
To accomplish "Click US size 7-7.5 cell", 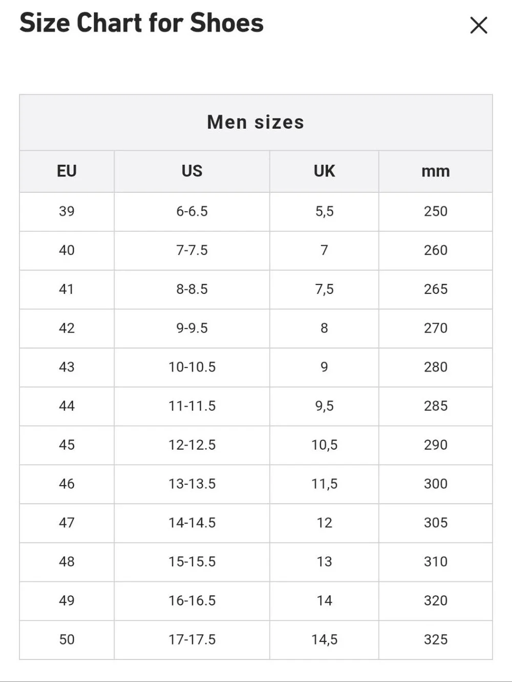I will [x=192, y=250].
